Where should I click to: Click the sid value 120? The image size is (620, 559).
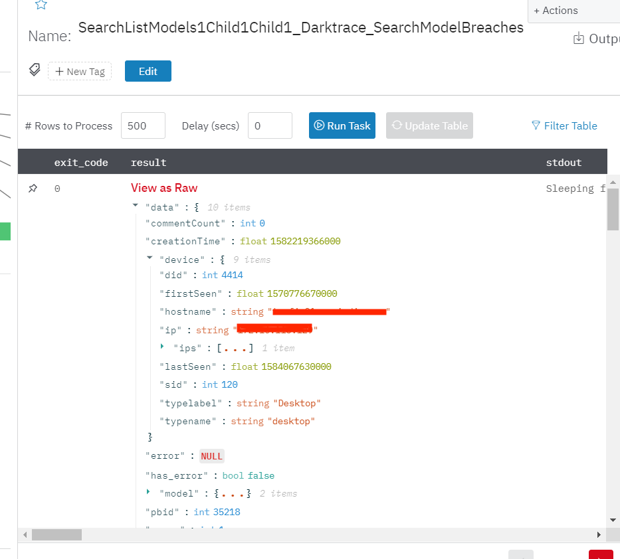229,385
